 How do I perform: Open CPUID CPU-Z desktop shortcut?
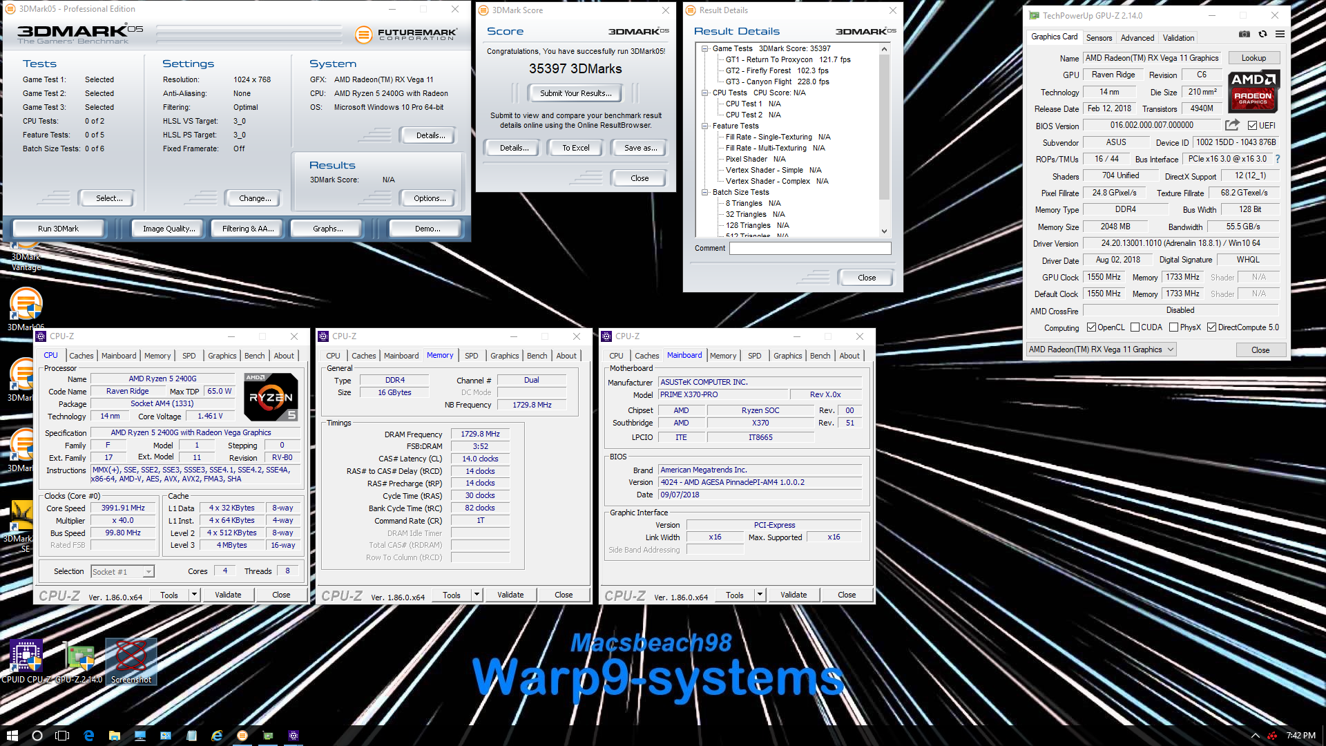26,662
